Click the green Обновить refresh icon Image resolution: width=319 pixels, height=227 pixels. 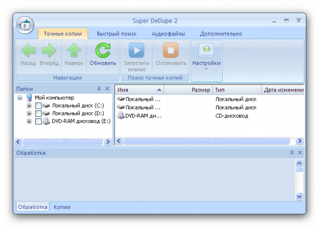click(x=103, y=51)
